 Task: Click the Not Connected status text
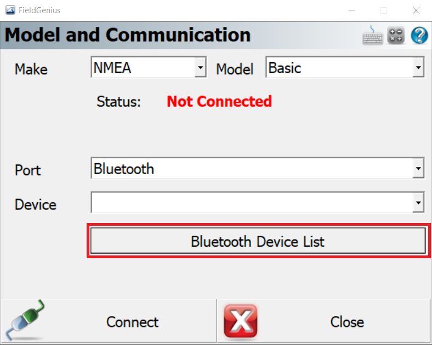pyautogui.click(x=219, y=101)
